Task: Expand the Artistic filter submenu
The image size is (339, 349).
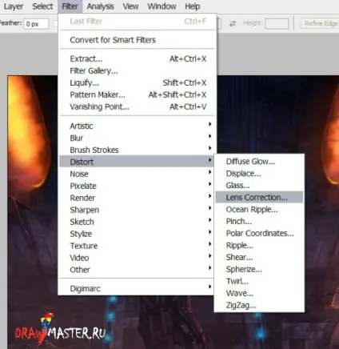Action: coord(137,126)
